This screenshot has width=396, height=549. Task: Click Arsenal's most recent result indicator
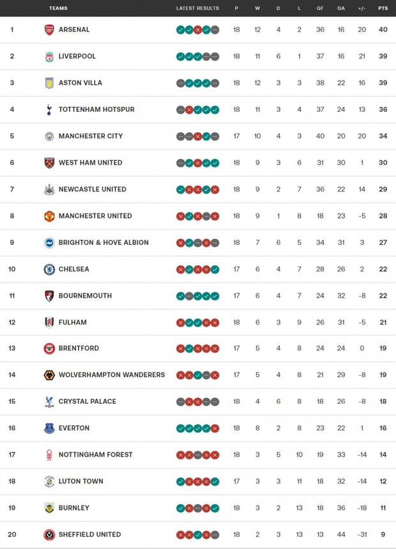click(x=215, y=29)
